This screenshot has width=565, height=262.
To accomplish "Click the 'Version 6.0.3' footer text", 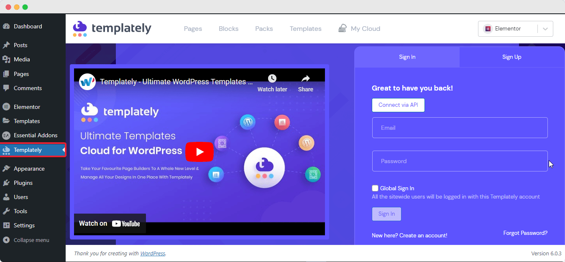I will [x=546, y=253].
